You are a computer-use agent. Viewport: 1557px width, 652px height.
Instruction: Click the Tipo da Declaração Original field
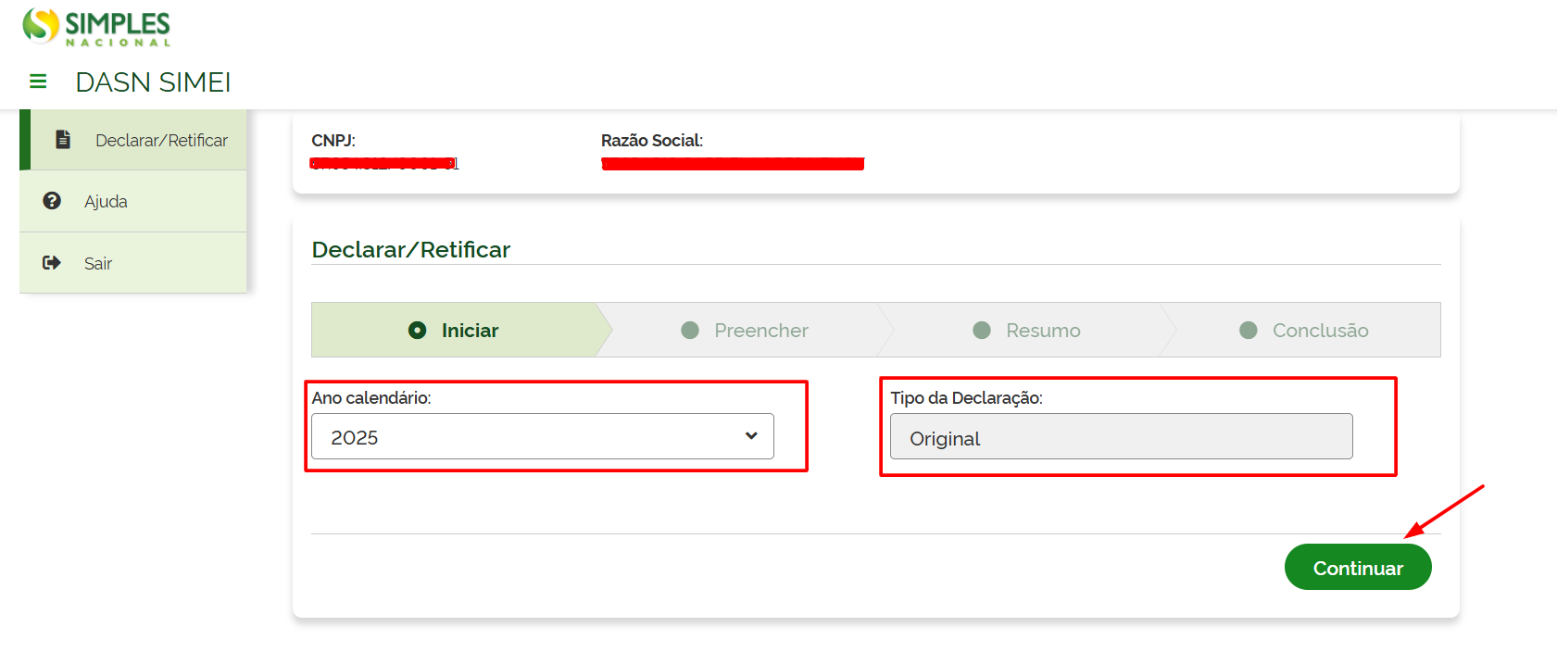click(x=1121, y=437)
